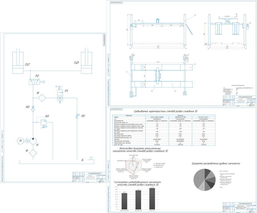Click the 'Модель' row label in the table
257x213 pixels.
[116, 117]
